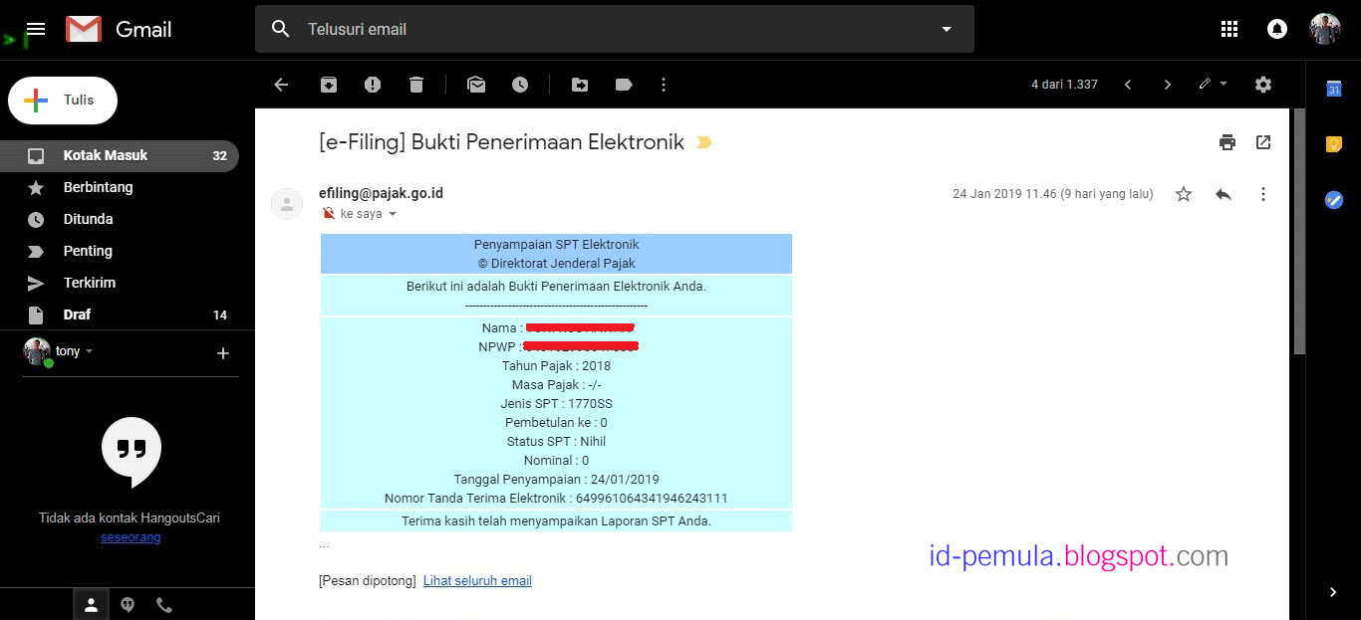
Task: Print the email
Action: pyautogui.click(x=1227, y=142)
